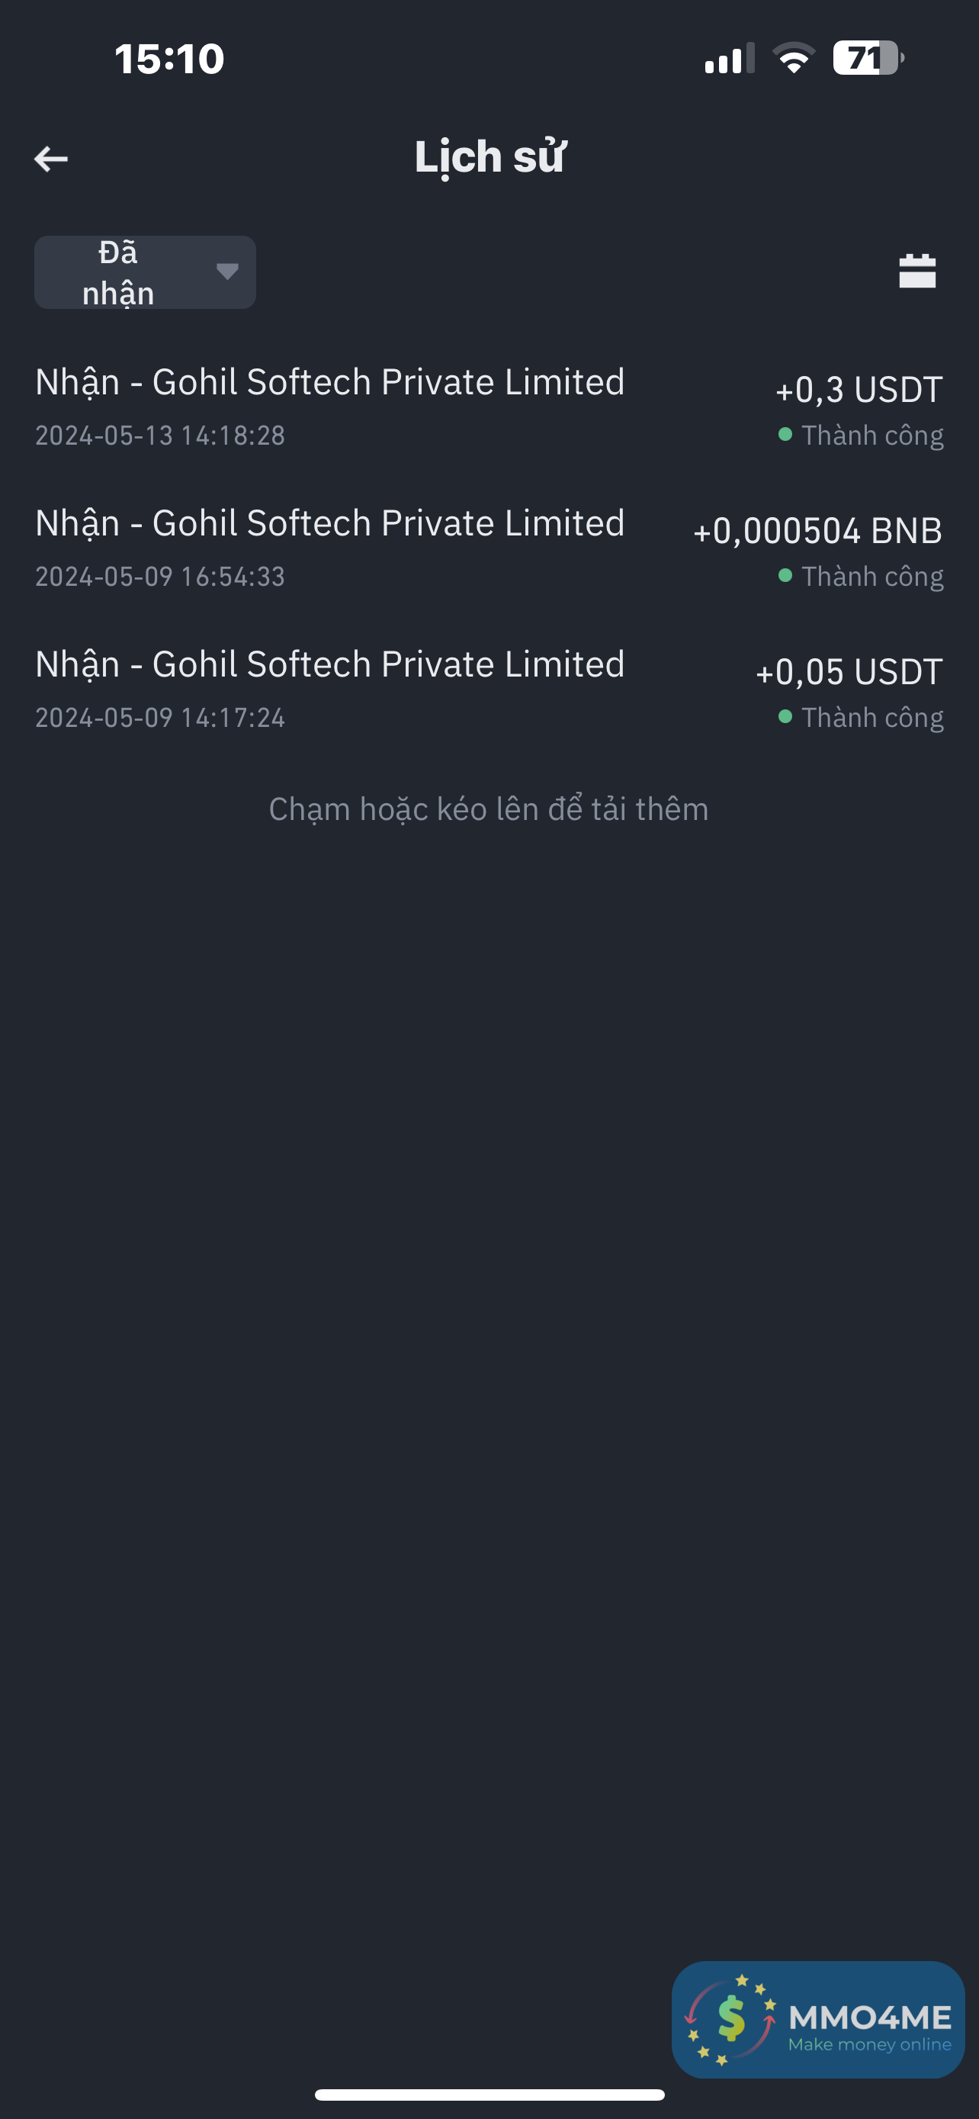Click the dropdown arrow in filter box
Viewport: 979px width, 2119px height.
pyautogui.click(x=227, y=272)
